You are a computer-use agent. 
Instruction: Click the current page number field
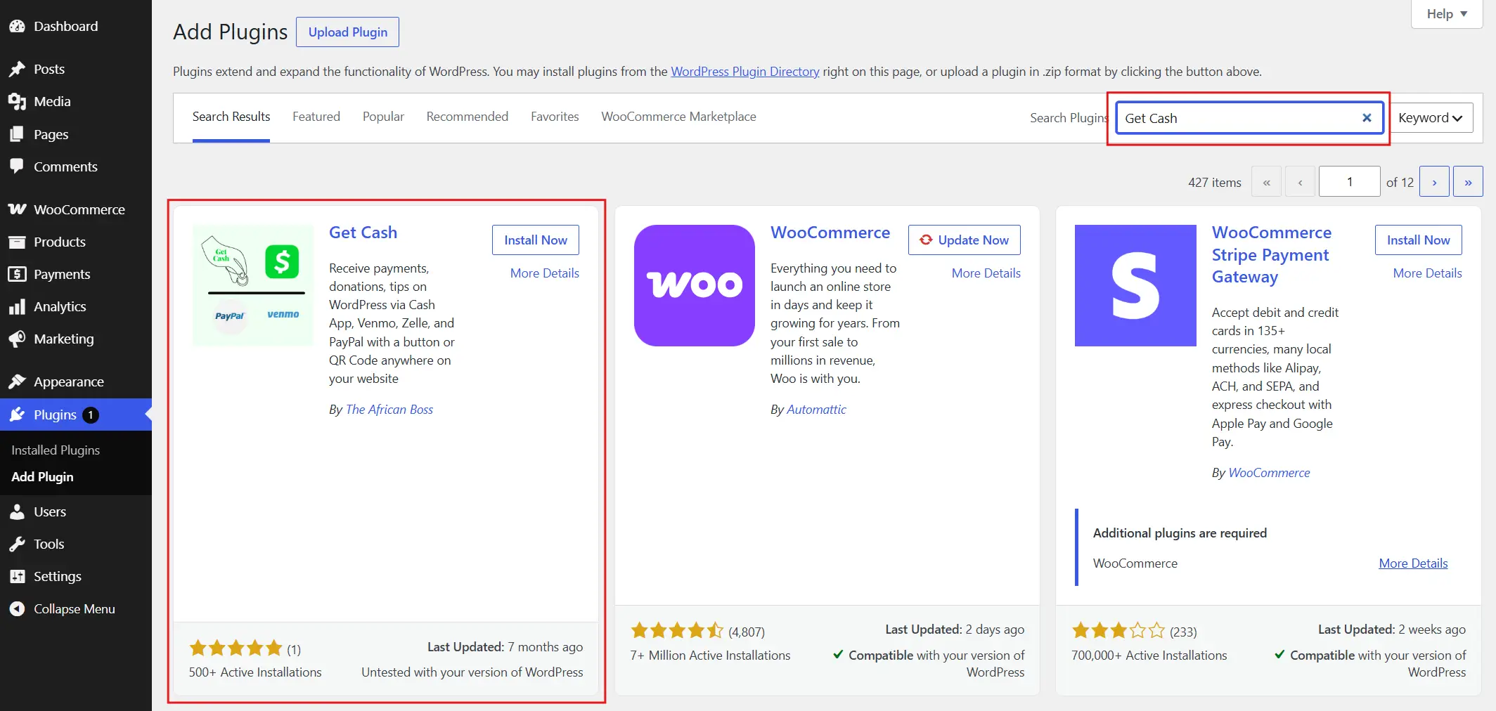point(1349,181)
